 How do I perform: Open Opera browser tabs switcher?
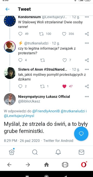(65, 165)
